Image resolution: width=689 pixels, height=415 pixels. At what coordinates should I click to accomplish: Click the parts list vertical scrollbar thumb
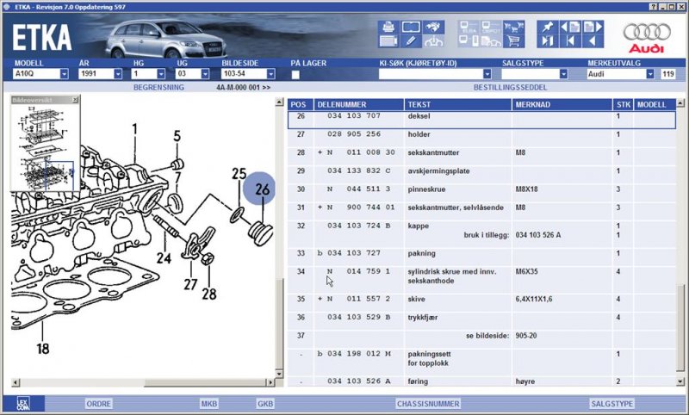pyautogui.click(x=680, y=329)
